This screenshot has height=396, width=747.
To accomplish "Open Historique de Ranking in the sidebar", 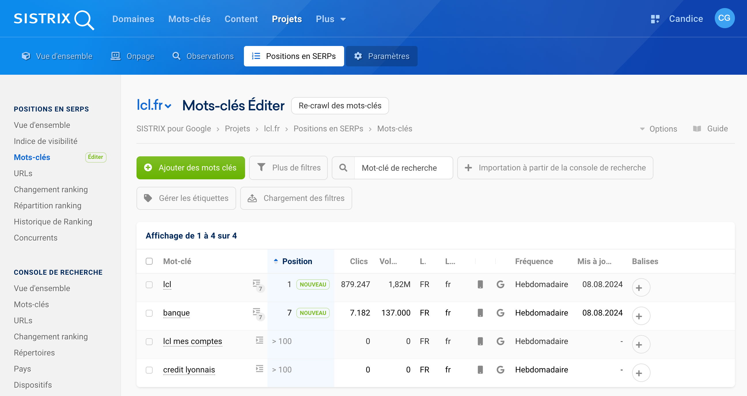I will point(53,222).
